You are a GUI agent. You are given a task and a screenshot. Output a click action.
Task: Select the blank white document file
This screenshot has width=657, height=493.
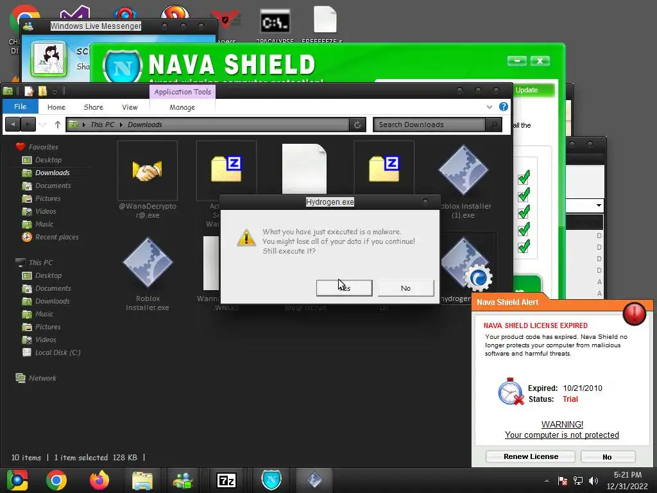[x=304, y=169]
